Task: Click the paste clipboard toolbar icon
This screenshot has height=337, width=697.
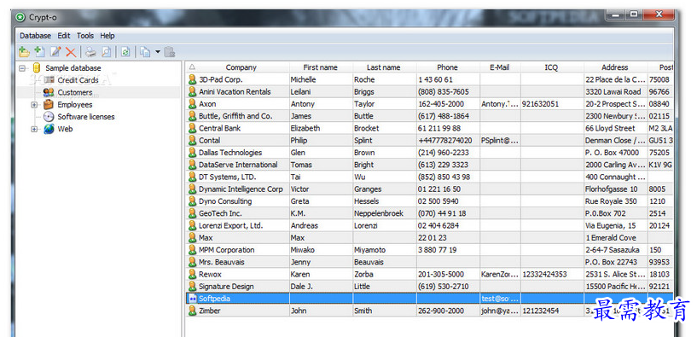Action: [x=170, y=52]
